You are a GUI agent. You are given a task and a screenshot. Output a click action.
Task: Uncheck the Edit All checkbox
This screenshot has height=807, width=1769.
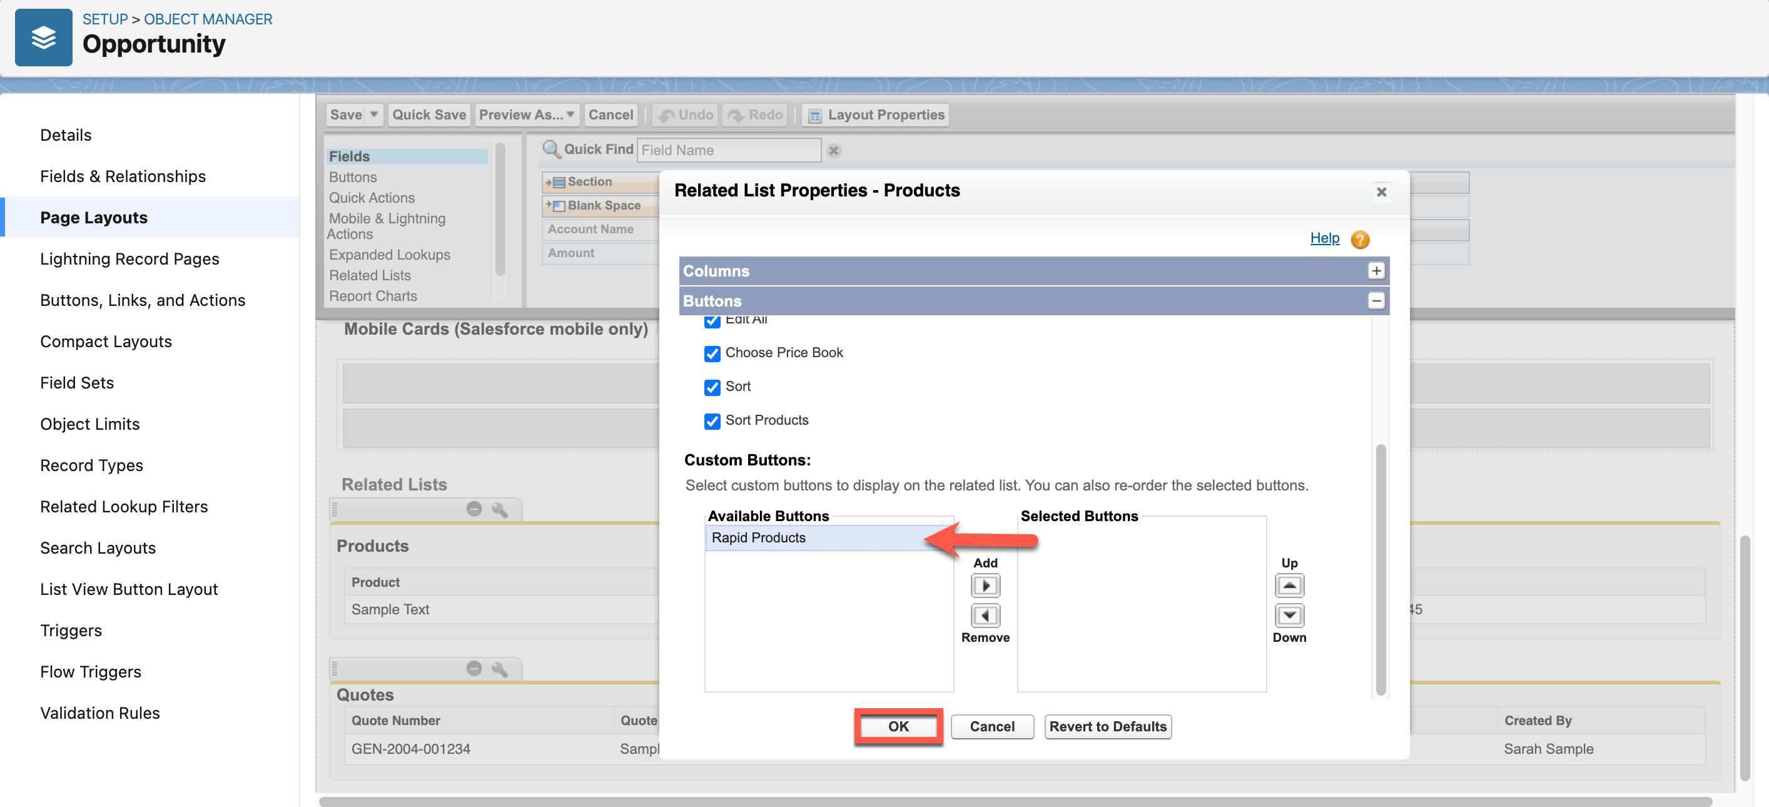712,322
